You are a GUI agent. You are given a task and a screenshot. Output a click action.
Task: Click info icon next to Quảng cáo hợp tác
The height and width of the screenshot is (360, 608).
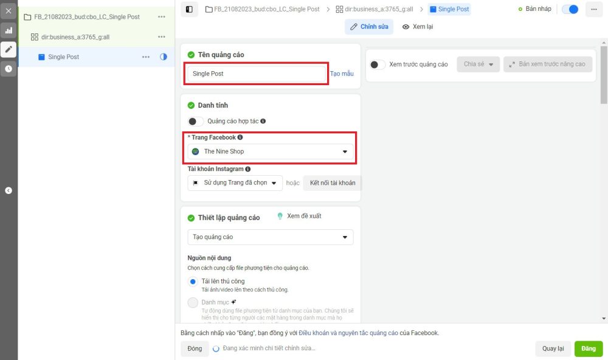[263, 121]
